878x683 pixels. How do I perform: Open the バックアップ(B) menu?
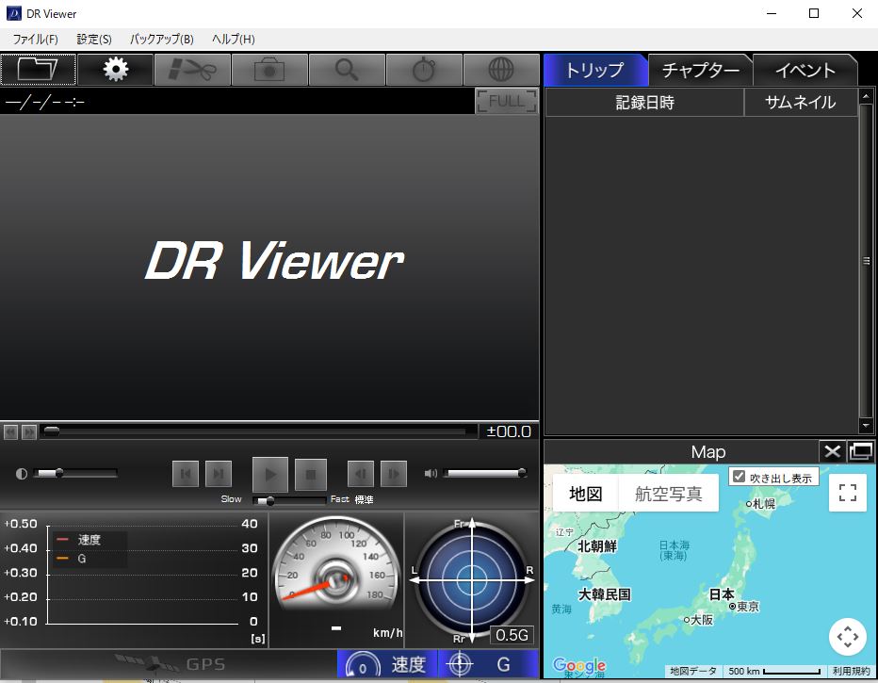pos(161,40)
